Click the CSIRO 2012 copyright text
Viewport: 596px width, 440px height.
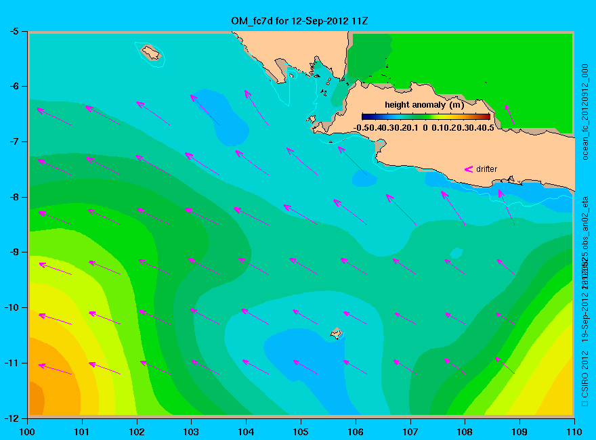(x=585, y=379)
